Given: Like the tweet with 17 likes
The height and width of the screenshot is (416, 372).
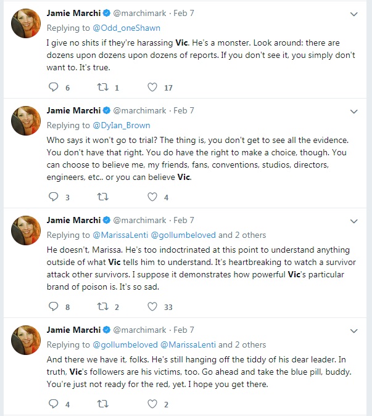Looking at the screenshot, I should coord(152,87).
